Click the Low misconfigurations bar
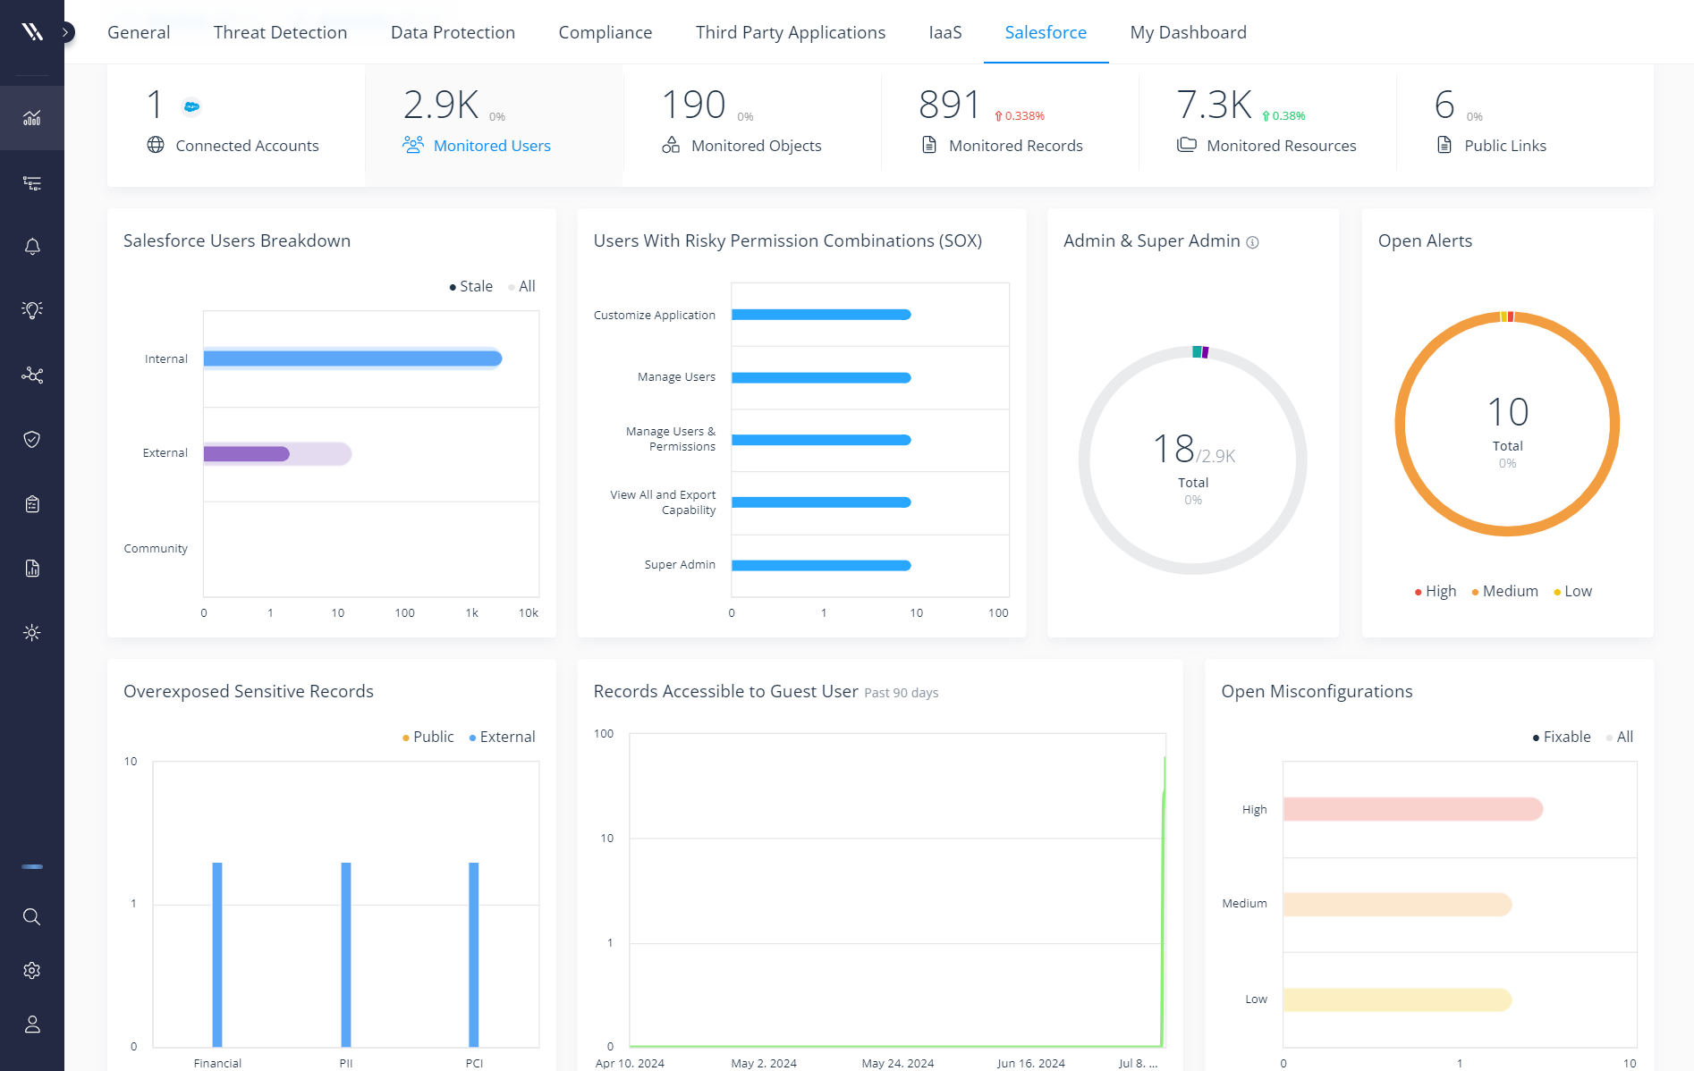 pyautogui.click(x=1397, y=999)
